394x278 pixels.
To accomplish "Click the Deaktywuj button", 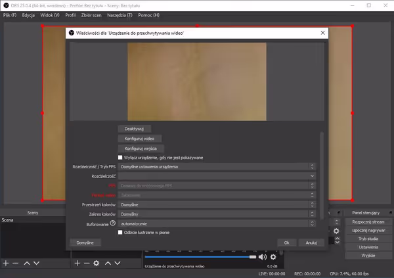I will coord(134,129).
